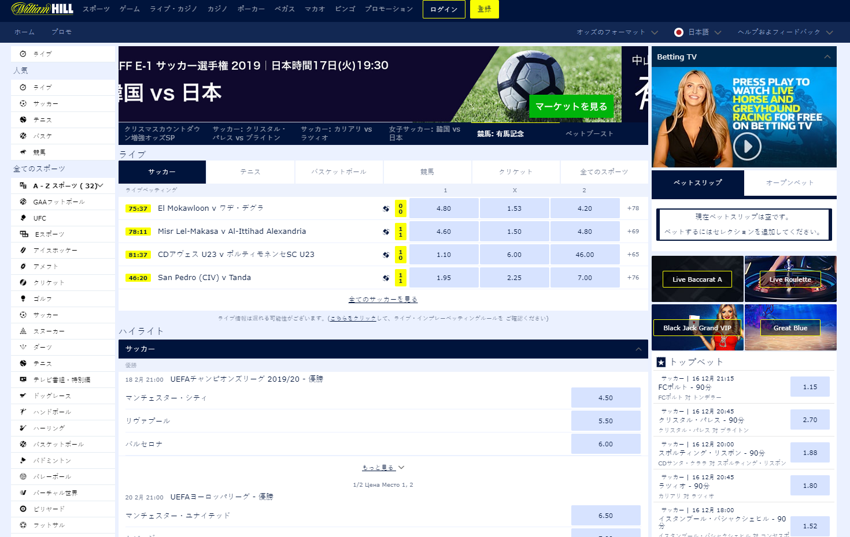Open the Live Roulette game thumbnail

click(x=790, y=279)
